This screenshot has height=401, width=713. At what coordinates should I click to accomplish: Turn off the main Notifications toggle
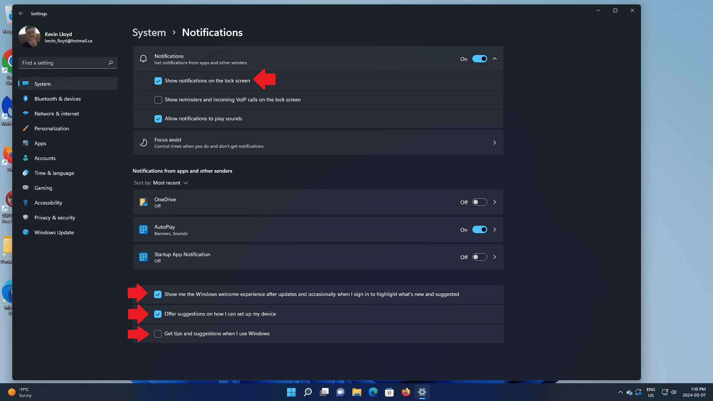[479, 59]
